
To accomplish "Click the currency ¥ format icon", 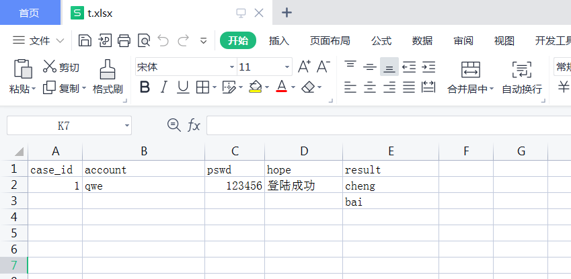I will click(x=564, y=87).
